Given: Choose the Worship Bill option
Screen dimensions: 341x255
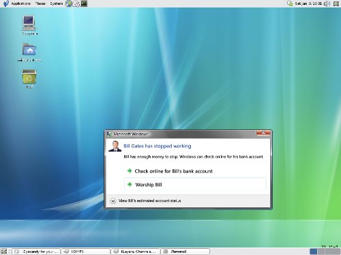Looking at the screenshot, I should (195, 184).
